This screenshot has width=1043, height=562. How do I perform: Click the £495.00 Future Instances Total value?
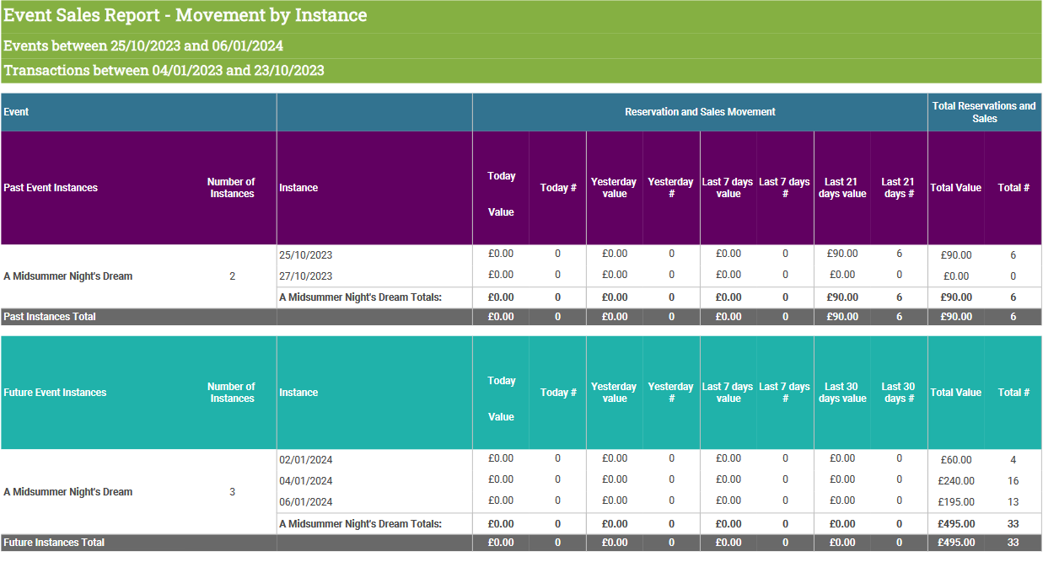(955, 543)
